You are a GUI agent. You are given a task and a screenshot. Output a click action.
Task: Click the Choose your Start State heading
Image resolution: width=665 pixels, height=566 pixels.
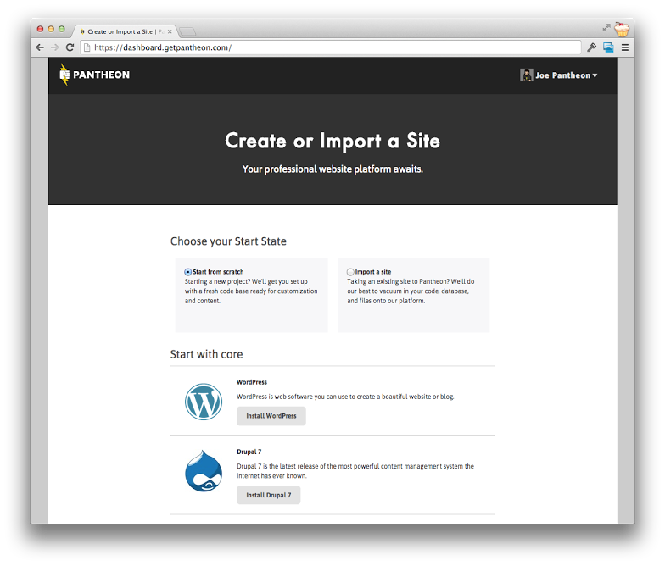pyautogui.click(x=228, y=241)
